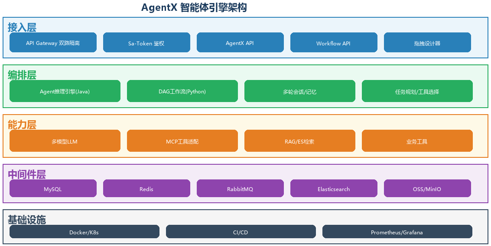Click the 能力层 heading
This screenshot has height=246, width=491.
point(22,125)
